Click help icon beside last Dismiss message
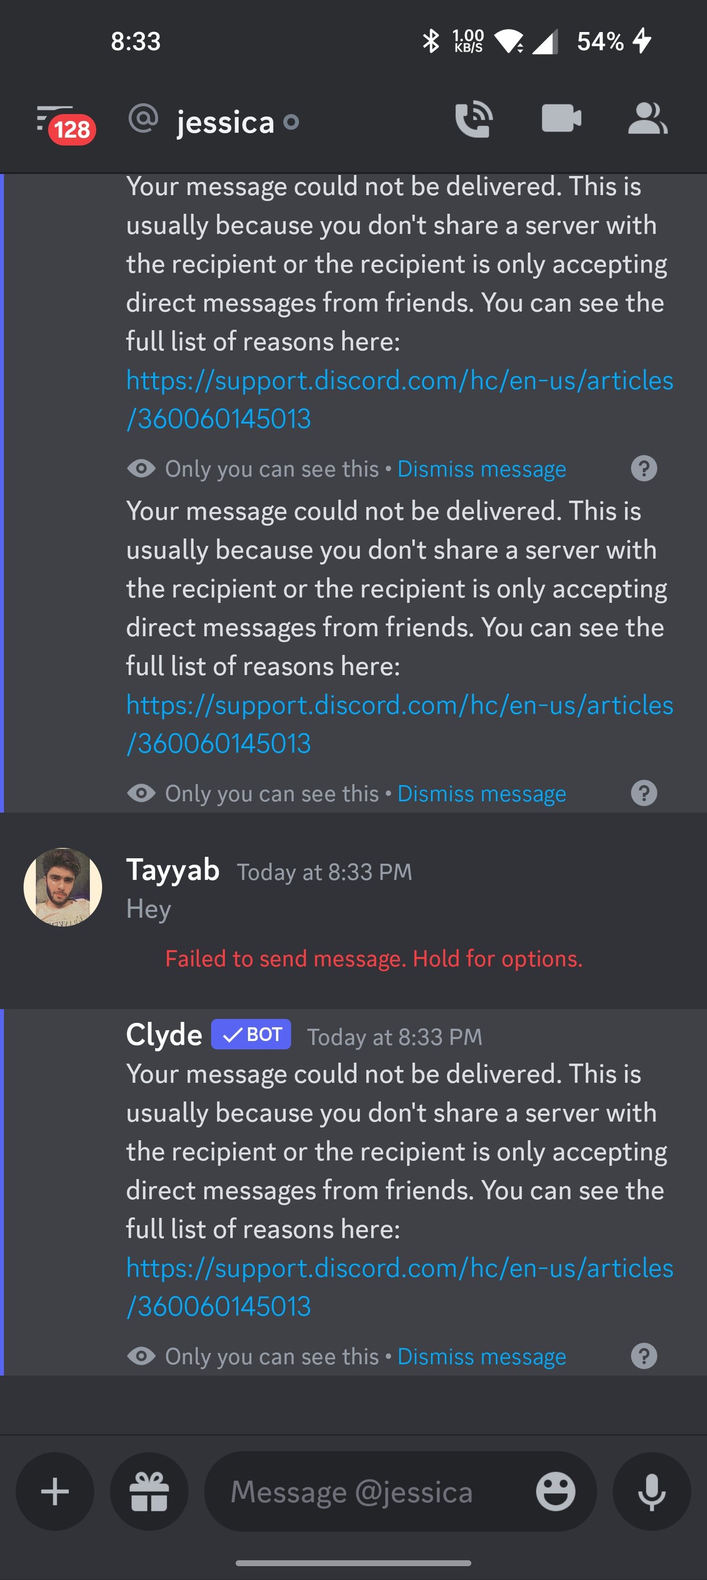The width and height of the screenshot is (707, 1580). 644,1356
